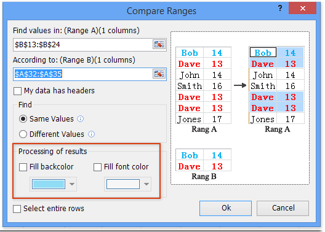Click the light blue backcolor swatch
Screen dimensions: 325x232
[x=49, y=184]
